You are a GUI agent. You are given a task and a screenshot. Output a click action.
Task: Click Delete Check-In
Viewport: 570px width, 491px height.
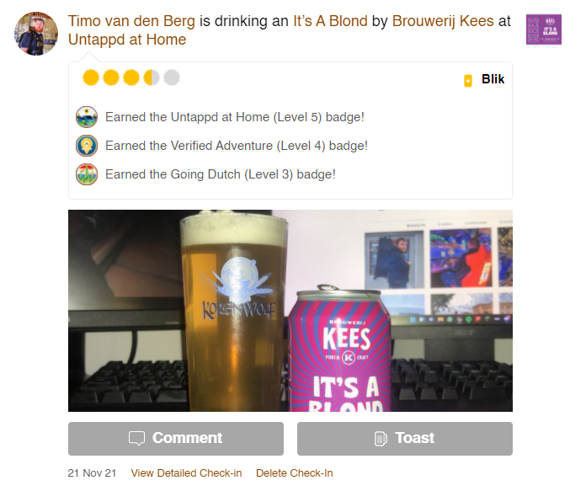click(295, 473)
